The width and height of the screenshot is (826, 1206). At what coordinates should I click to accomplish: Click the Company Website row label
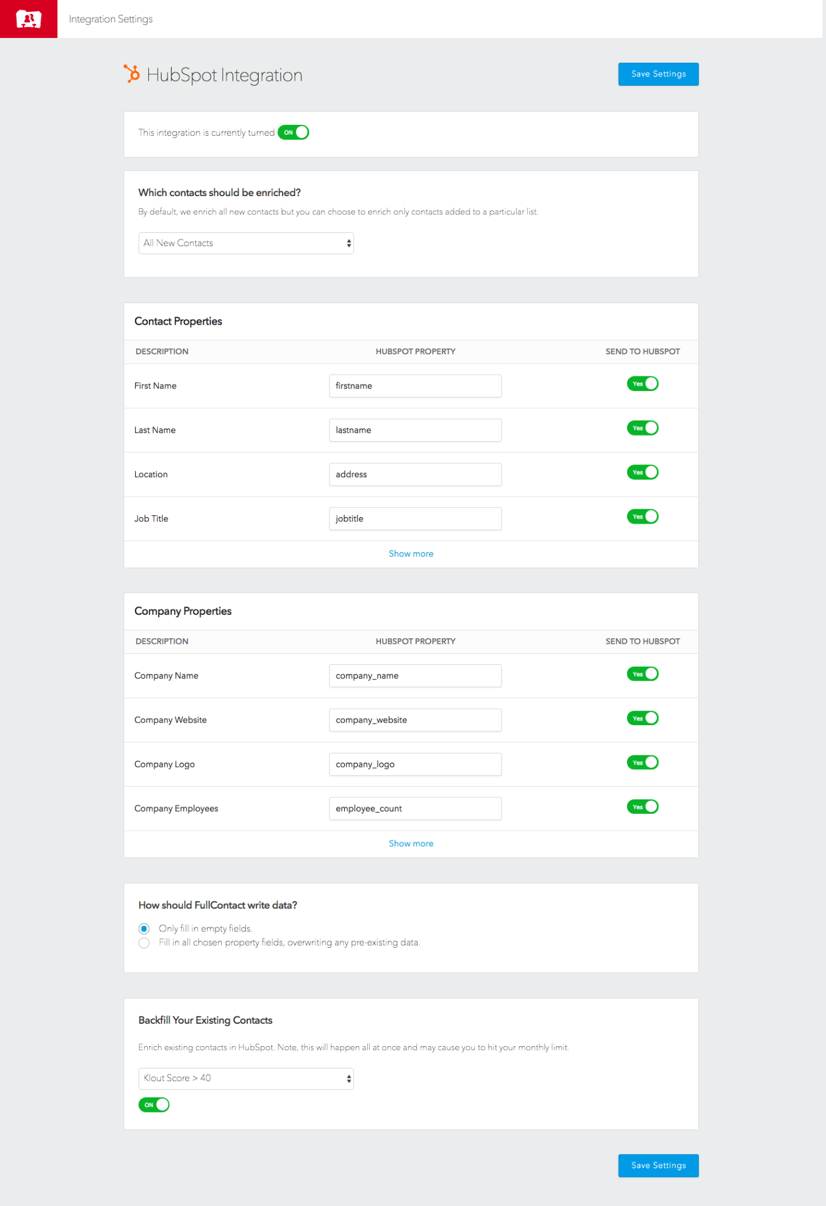(x=171, y=720)
